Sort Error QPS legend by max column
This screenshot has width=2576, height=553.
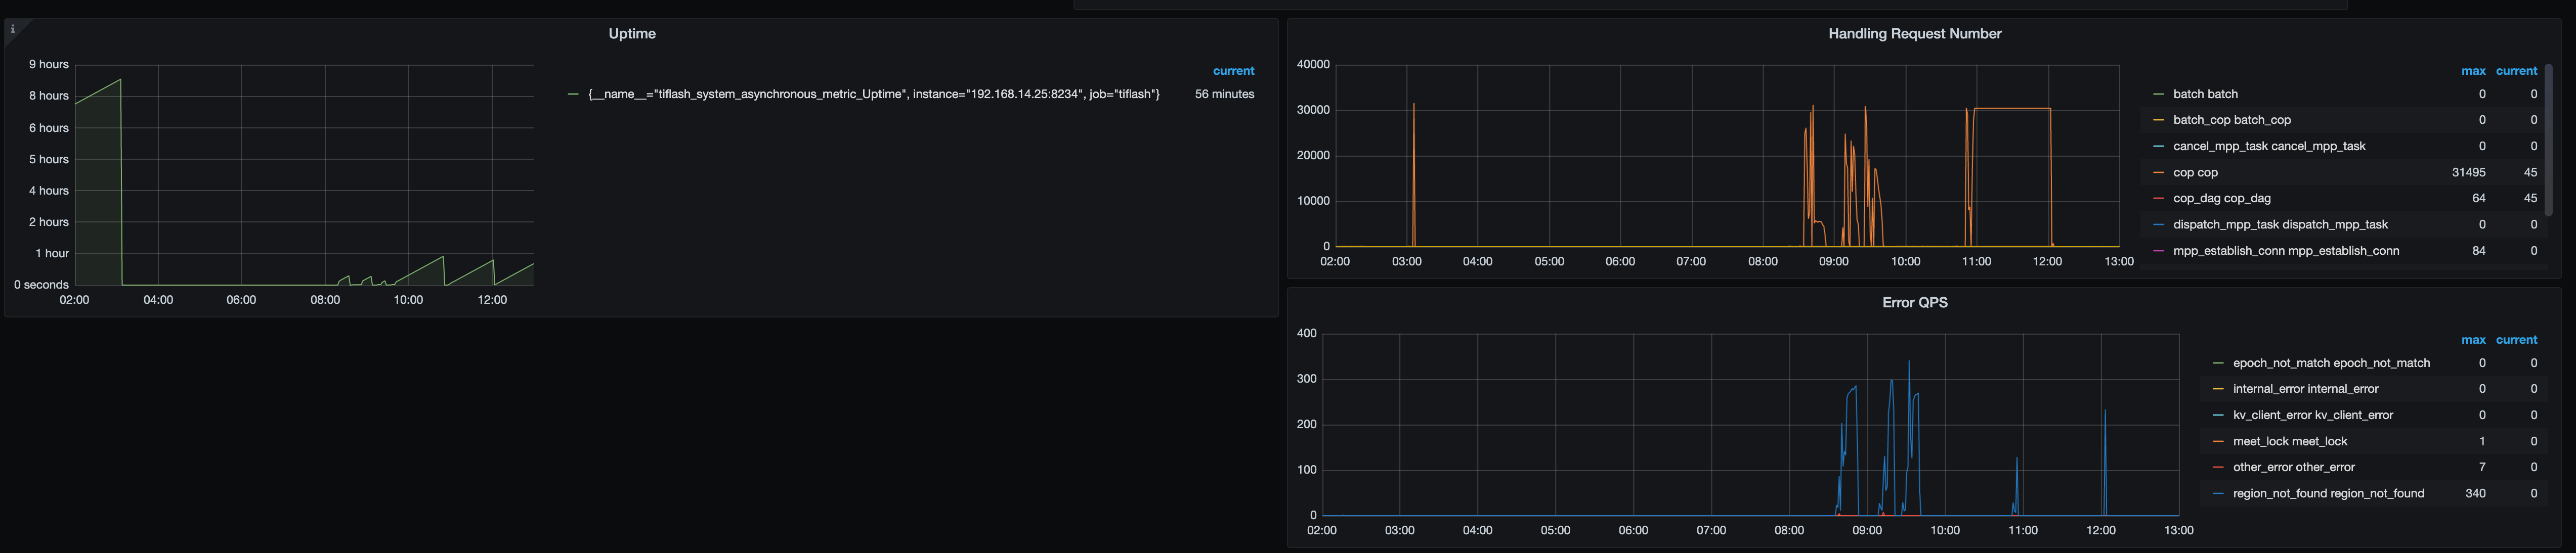[2473, 340]
